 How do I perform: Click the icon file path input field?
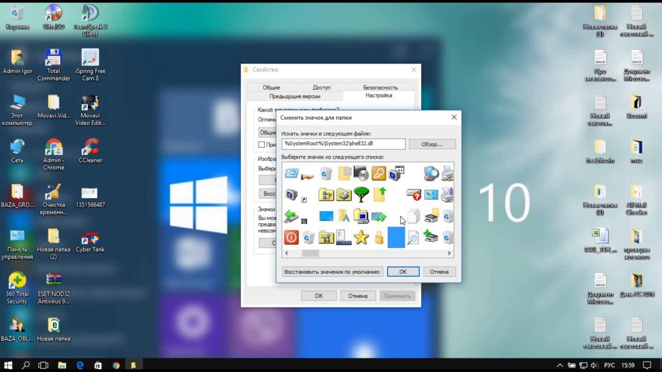pos(343,144)
